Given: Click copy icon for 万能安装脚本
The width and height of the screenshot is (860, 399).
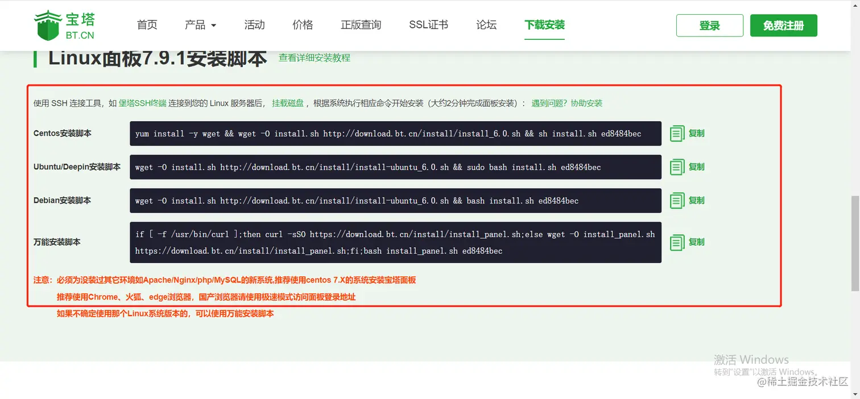Looking at the screenshot, I should (677, 242).
